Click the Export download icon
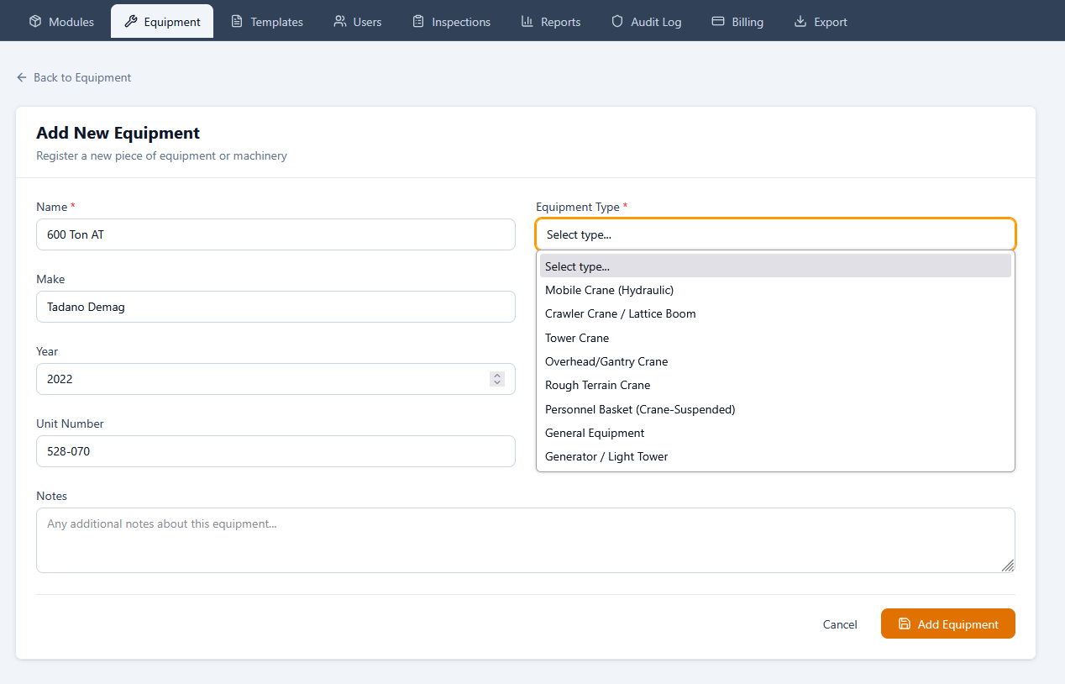 (x=798, y=21)
